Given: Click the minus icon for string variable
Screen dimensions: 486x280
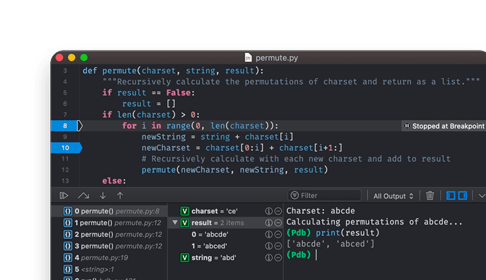Looking at the screenshot, I should [278, 258].
